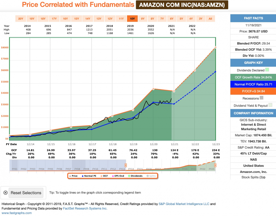Click the FY08 segment in range navigator
This screenshot has height=216, width=276.
pos(77,169)
